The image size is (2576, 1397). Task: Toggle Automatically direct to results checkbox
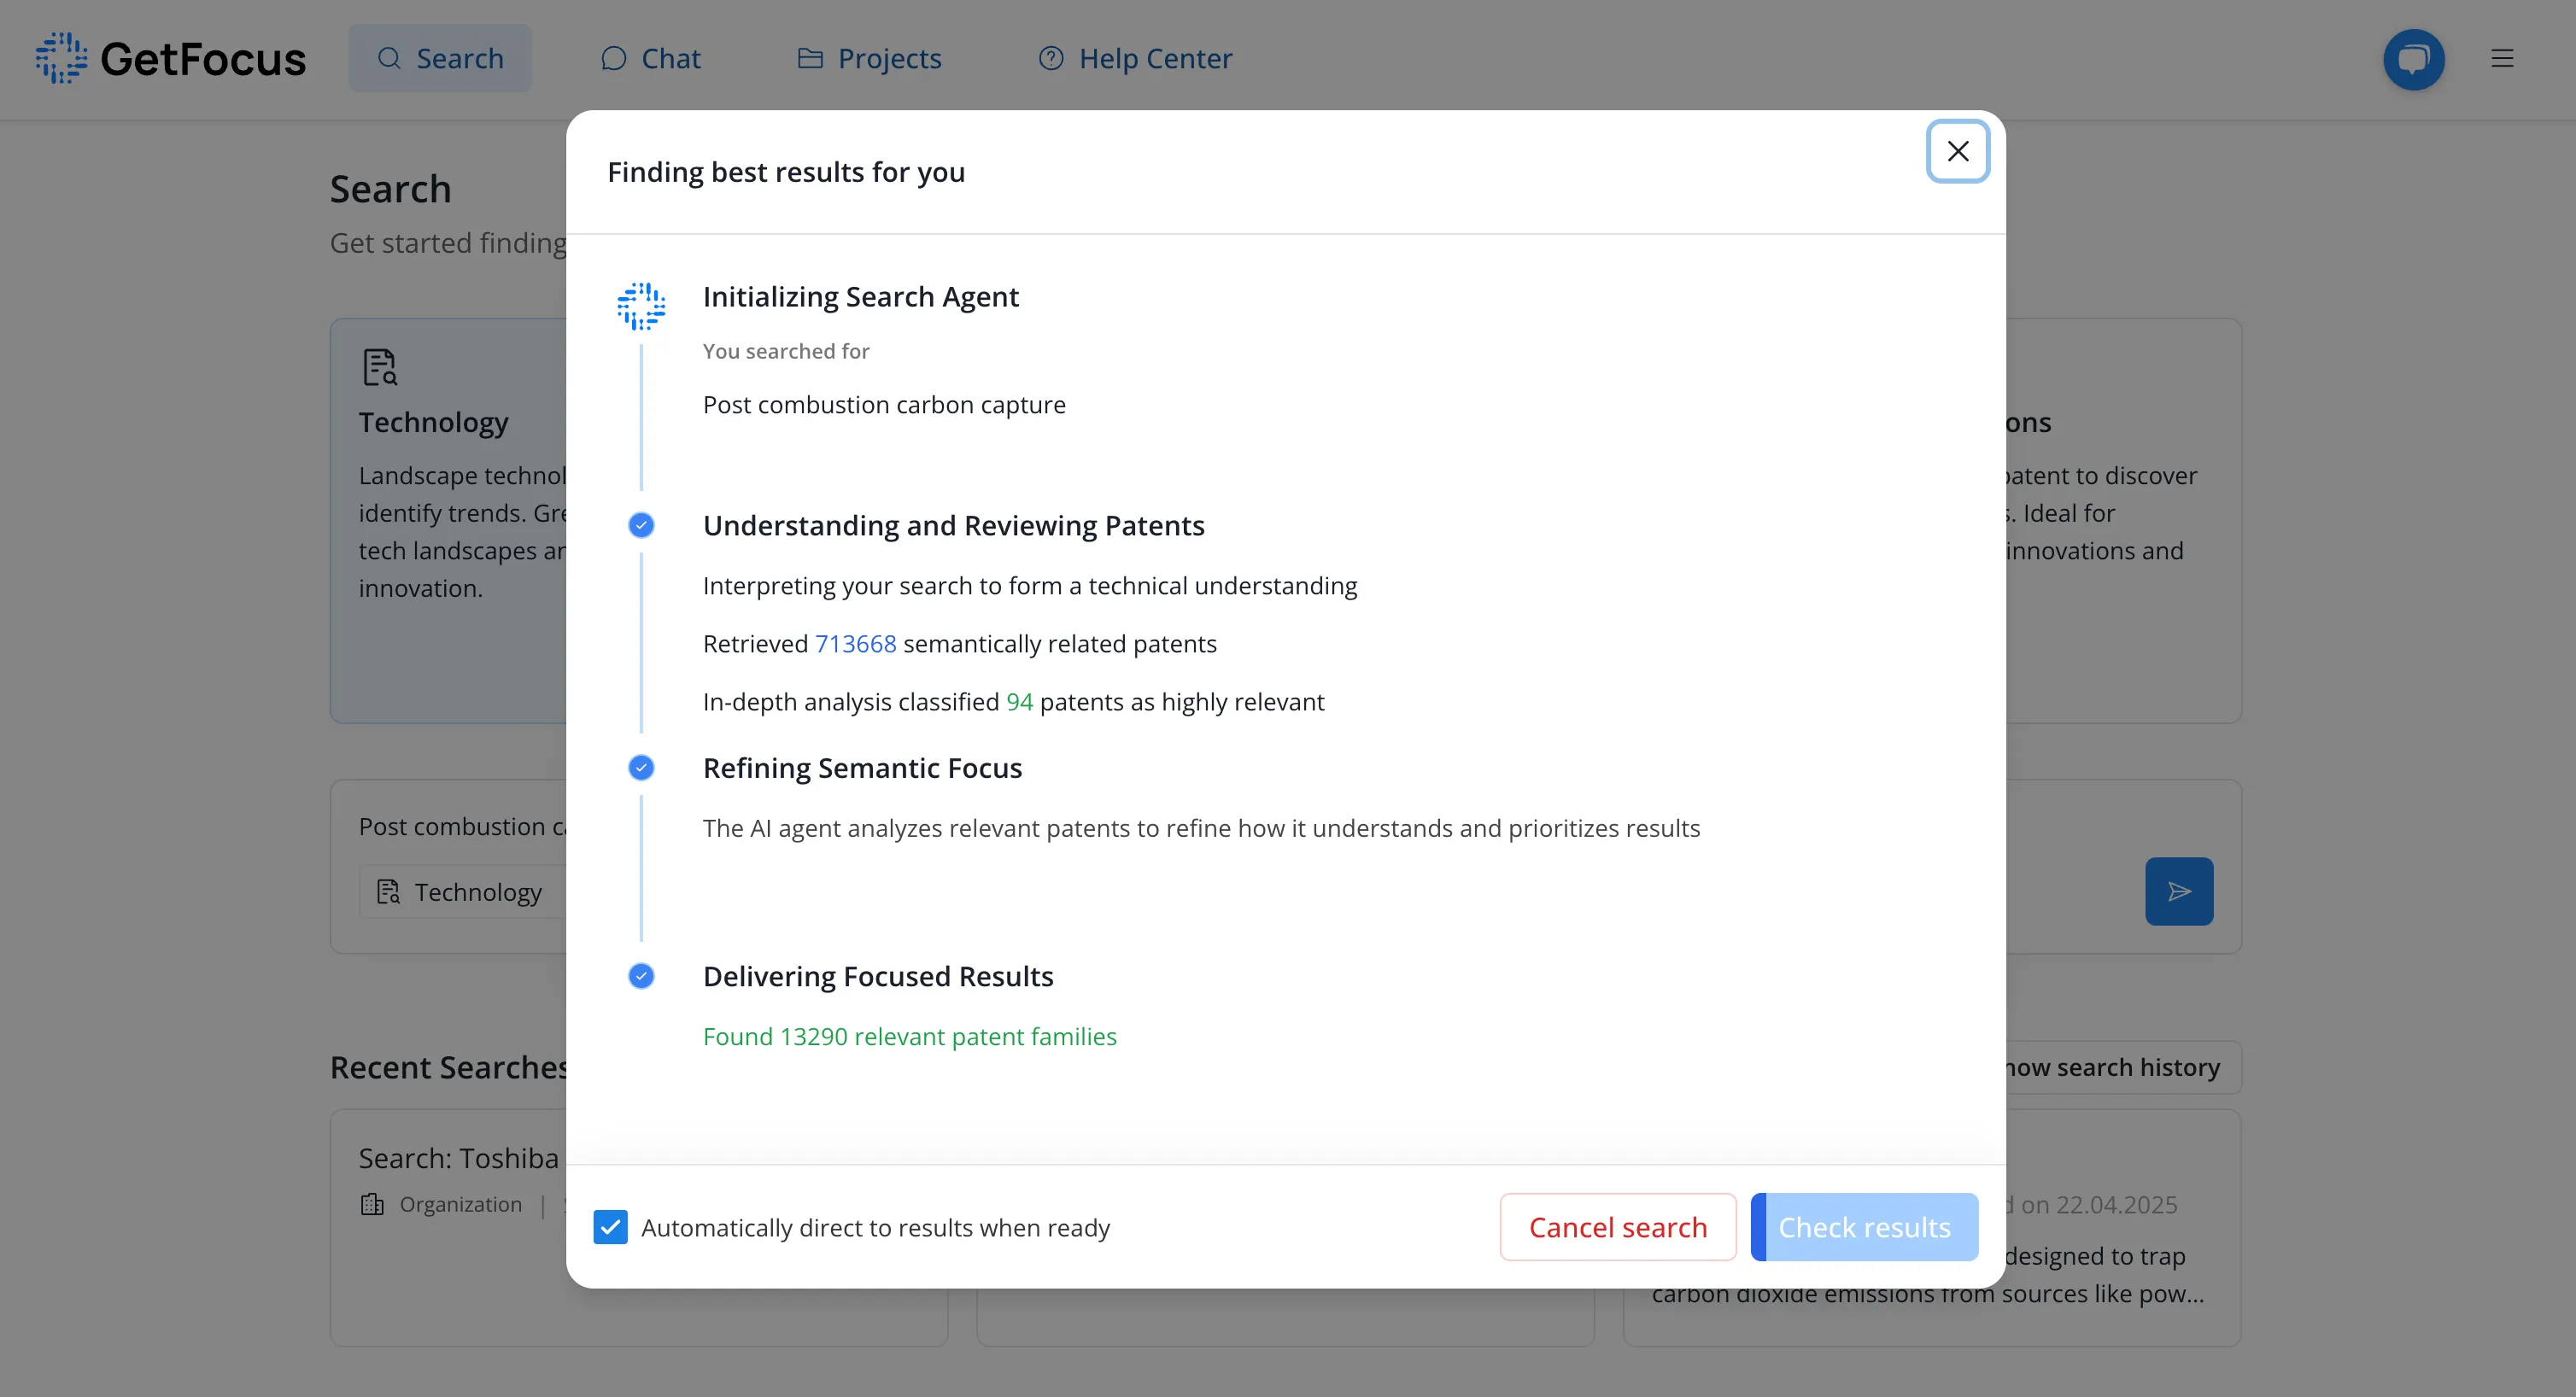coord(610,1226)
